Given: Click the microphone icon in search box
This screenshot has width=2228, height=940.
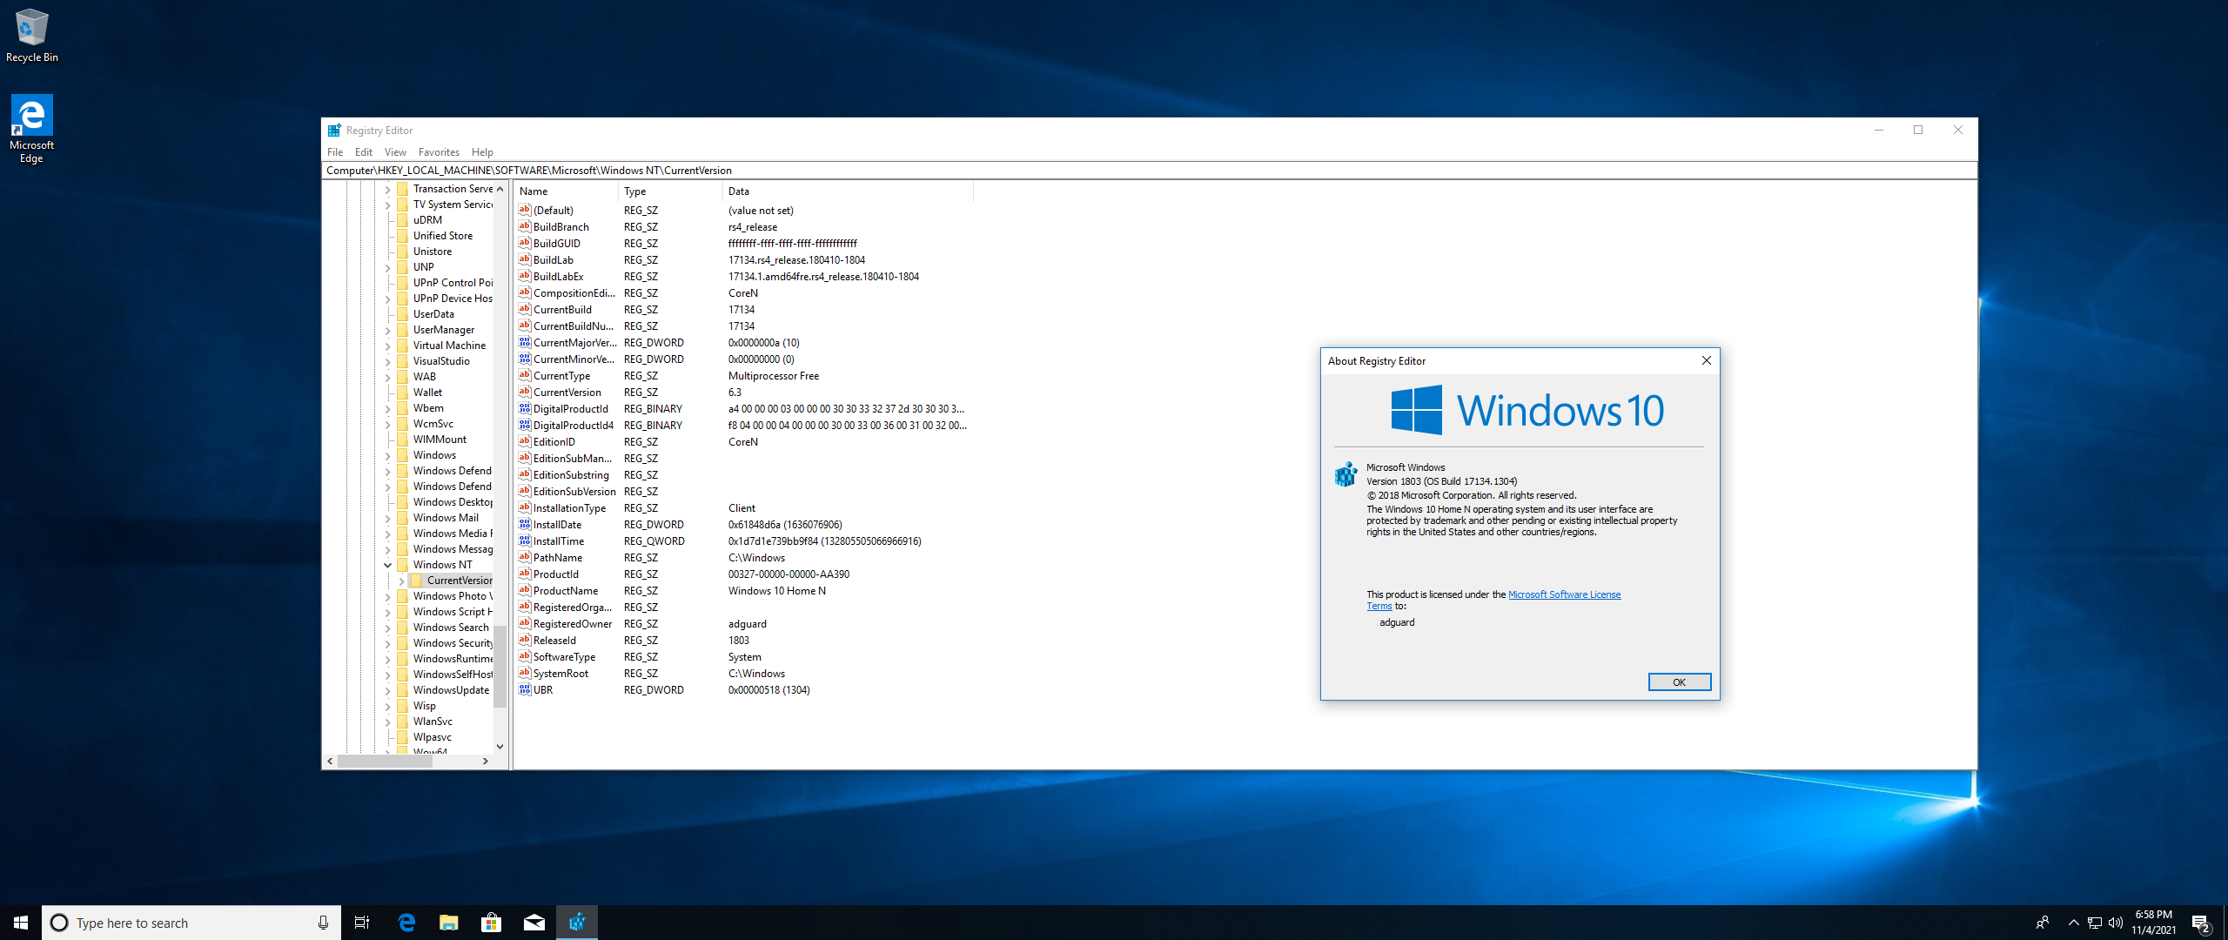Looking at the screenshot, I should pyautogui.click(x=323, y=923).
